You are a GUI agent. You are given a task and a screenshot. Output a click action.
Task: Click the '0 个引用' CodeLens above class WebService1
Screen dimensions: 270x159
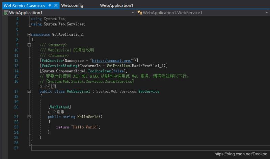(48, 86)
